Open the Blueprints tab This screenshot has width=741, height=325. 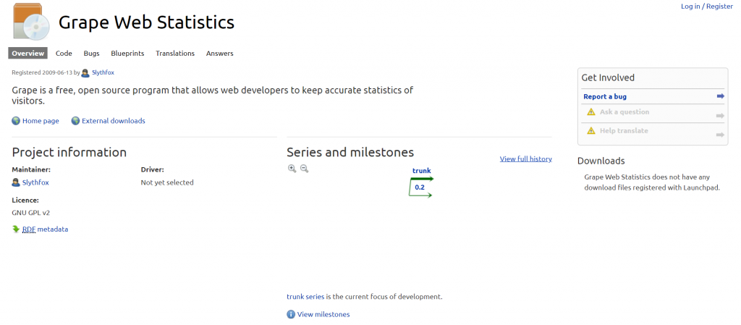(x=127, y=54)
